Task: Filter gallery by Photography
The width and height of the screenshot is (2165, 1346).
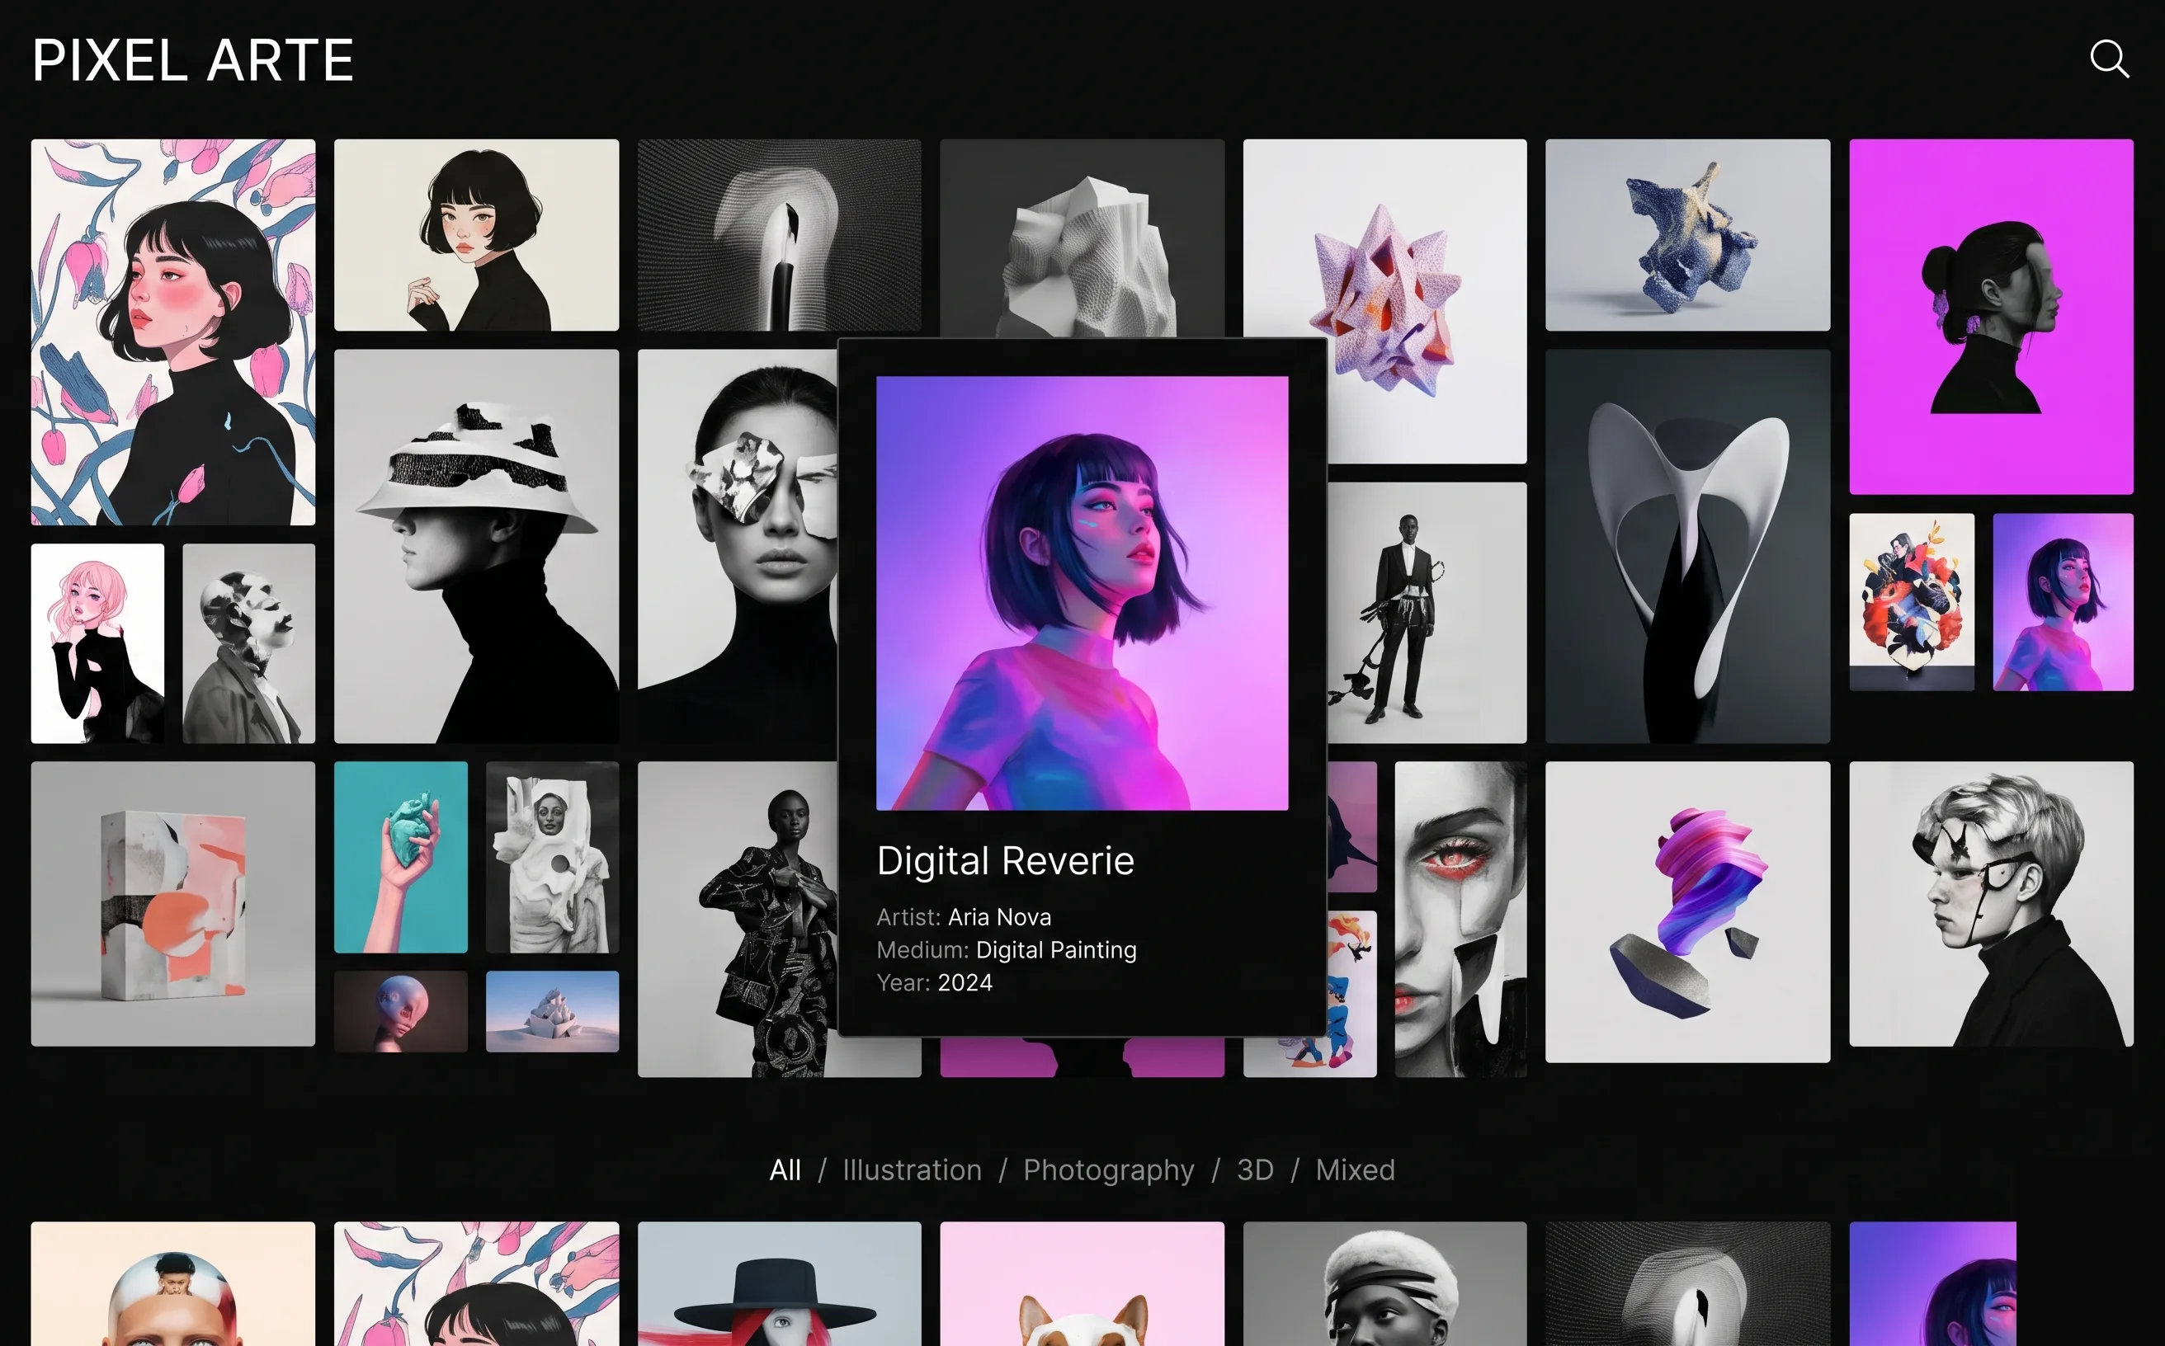Action: (x=1109, y=1170)
